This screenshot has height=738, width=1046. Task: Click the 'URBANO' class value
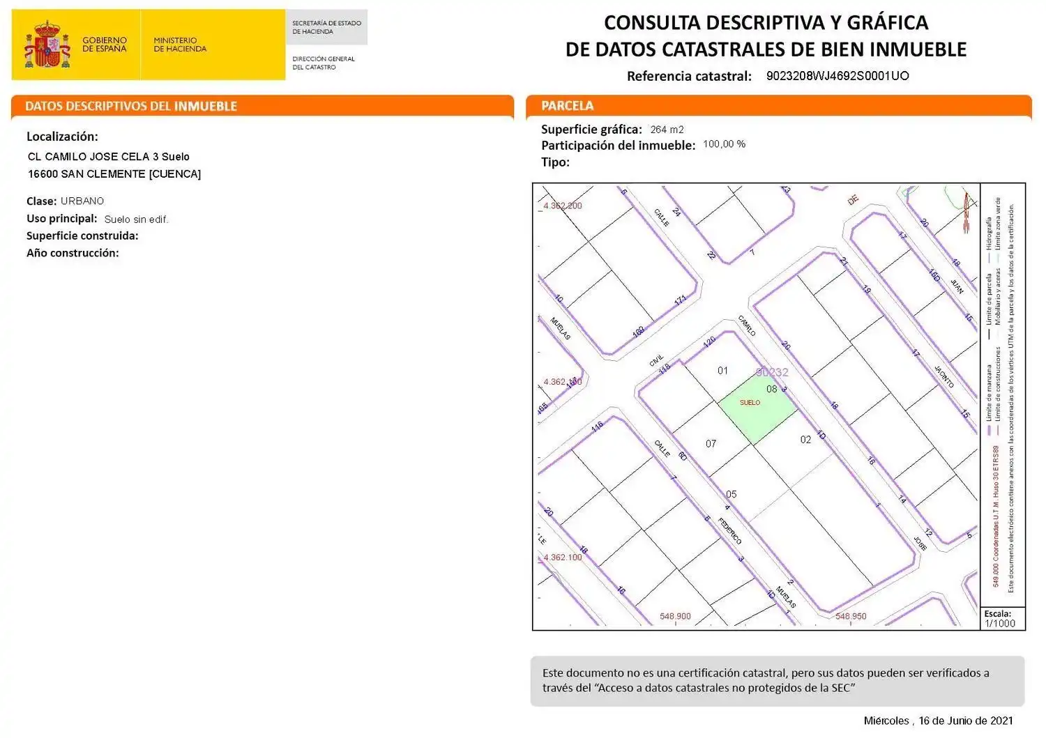point(82,201)
